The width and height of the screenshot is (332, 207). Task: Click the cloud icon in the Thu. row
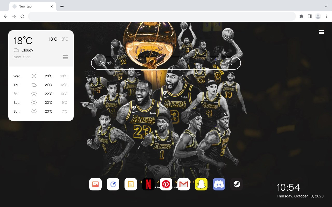pos(34,85)
